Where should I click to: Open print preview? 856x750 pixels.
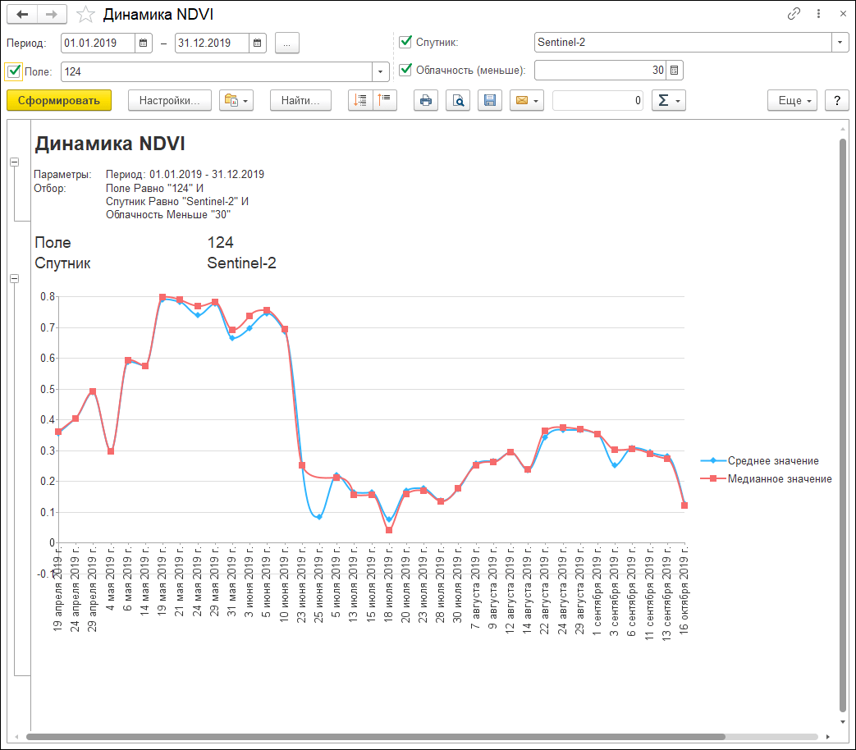(458, 100)
